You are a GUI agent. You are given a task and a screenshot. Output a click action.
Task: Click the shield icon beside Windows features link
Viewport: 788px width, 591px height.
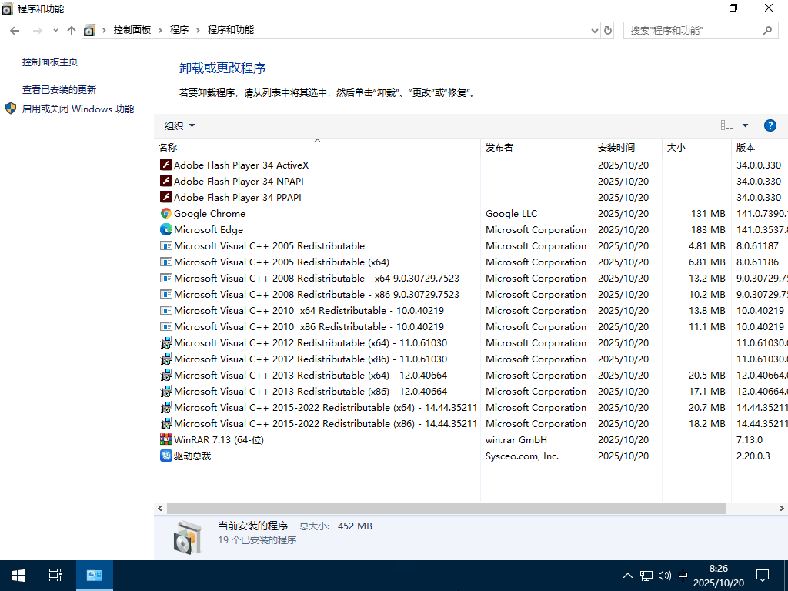point(10,109)
